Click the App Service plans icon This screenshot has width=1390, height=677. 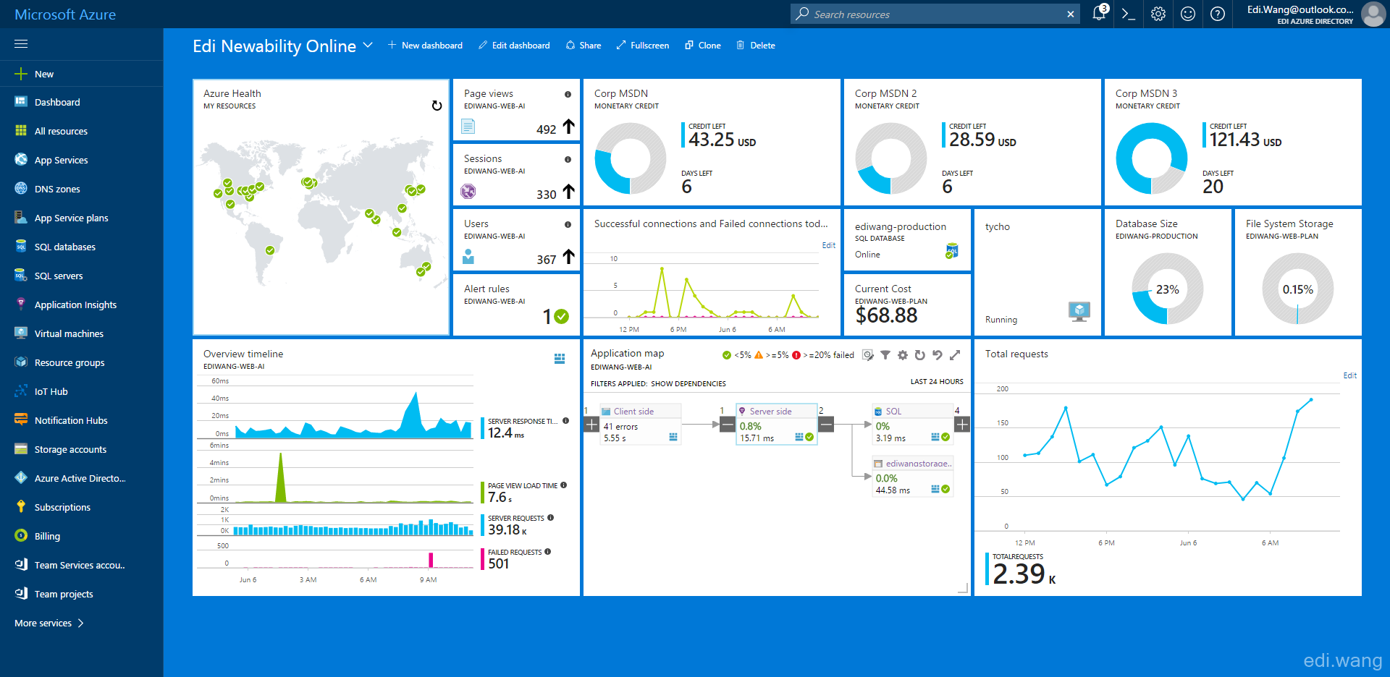click(21, 217)
